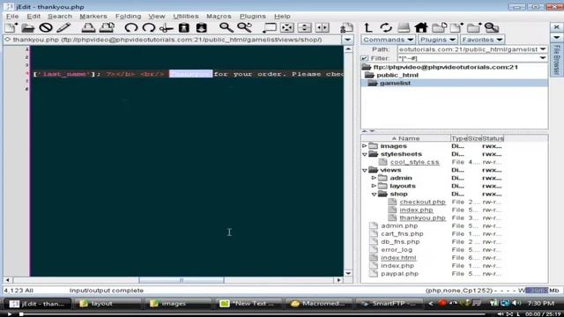The height and width of the screenshot is (317, 564).
Task: Expand the images folder
Action: pyautogui.click(x=364, y=146)
